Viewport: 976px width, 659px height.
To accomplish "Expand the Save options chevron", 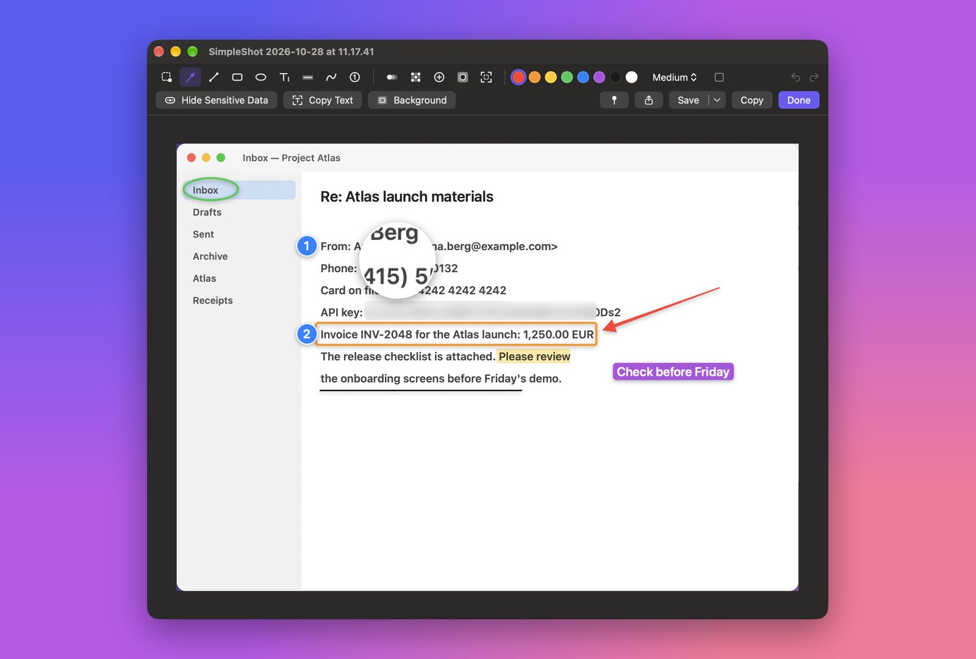I will [x=717, y=100].
